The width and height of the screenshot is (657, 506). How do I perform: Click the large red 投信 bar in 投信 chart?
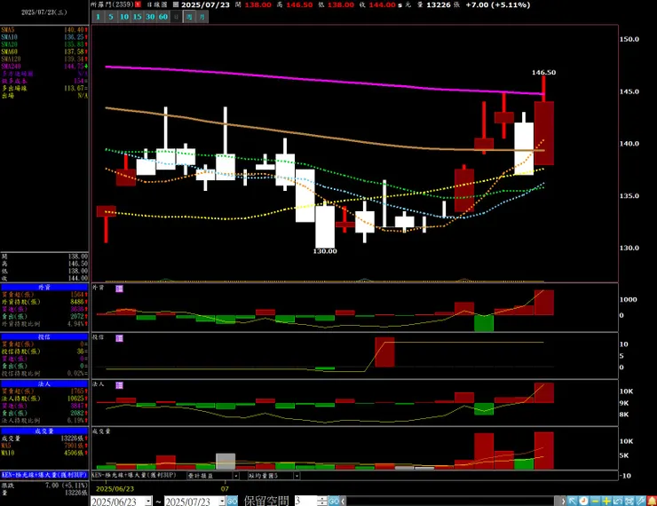coord(384,352)
